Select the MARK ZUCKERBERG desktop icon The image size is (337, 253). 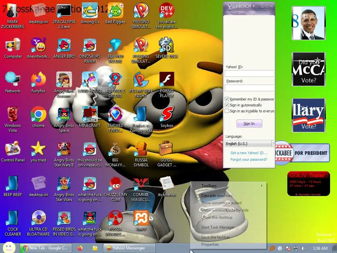(13, 15)
